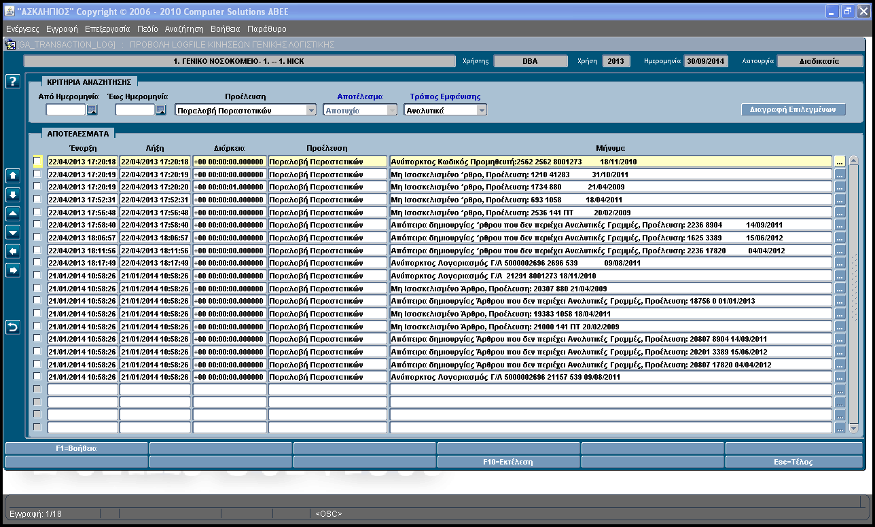This screenshot has width=875, height=527.
Task: Click Esc=Τέλος button
Action: point(794,462)
